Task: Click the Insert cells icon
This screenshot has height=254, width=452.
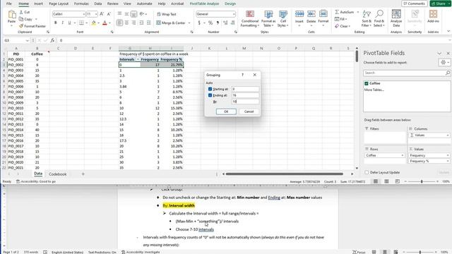Action: tap(299, 14)
